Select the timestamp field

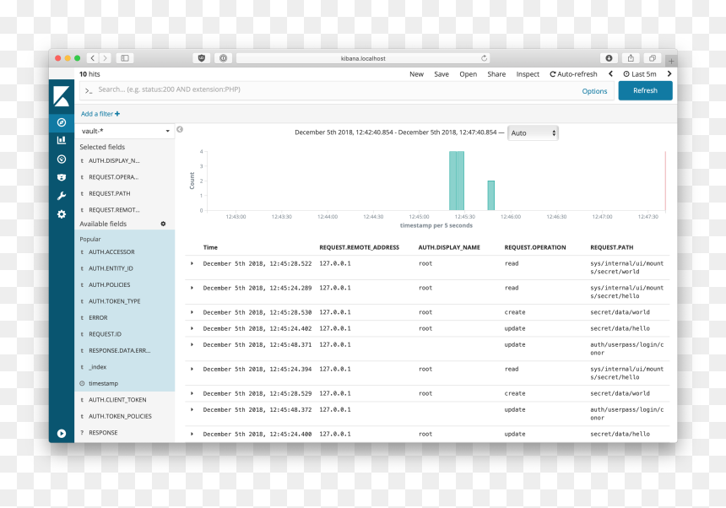coord(103,384)
